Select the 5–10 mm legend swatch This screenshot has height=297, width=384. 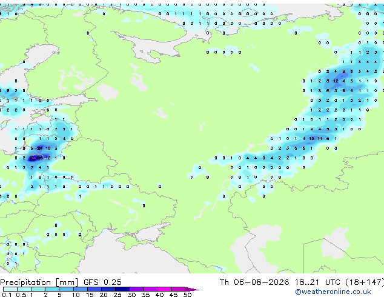66,289
